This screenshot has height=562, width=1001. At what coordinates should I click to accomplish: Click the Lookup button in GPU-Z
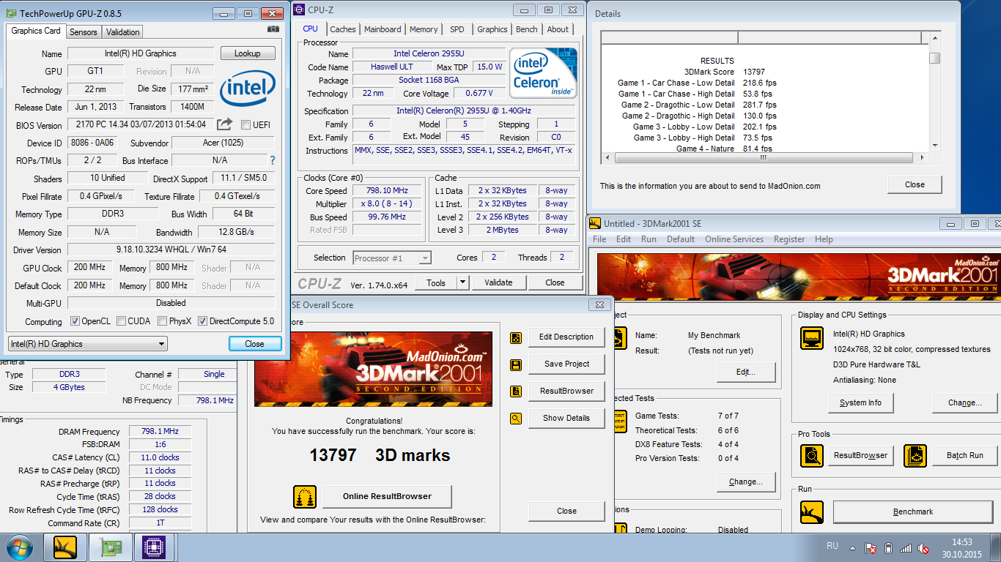(248, 53)
